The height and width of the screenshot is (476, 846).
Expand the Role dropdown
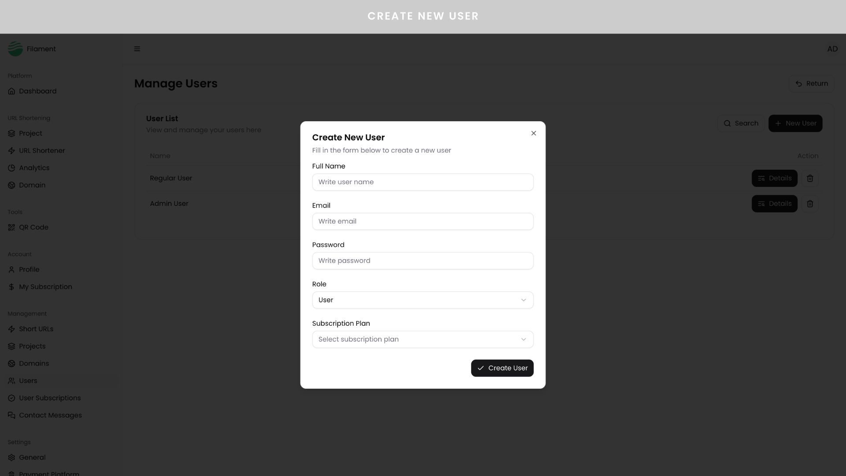pos(423,300)
